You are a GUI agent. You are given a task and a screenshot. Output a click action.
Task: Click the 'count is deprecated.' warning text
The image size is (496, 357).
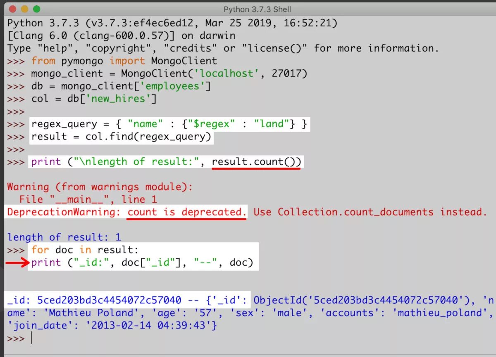(187, 212)
